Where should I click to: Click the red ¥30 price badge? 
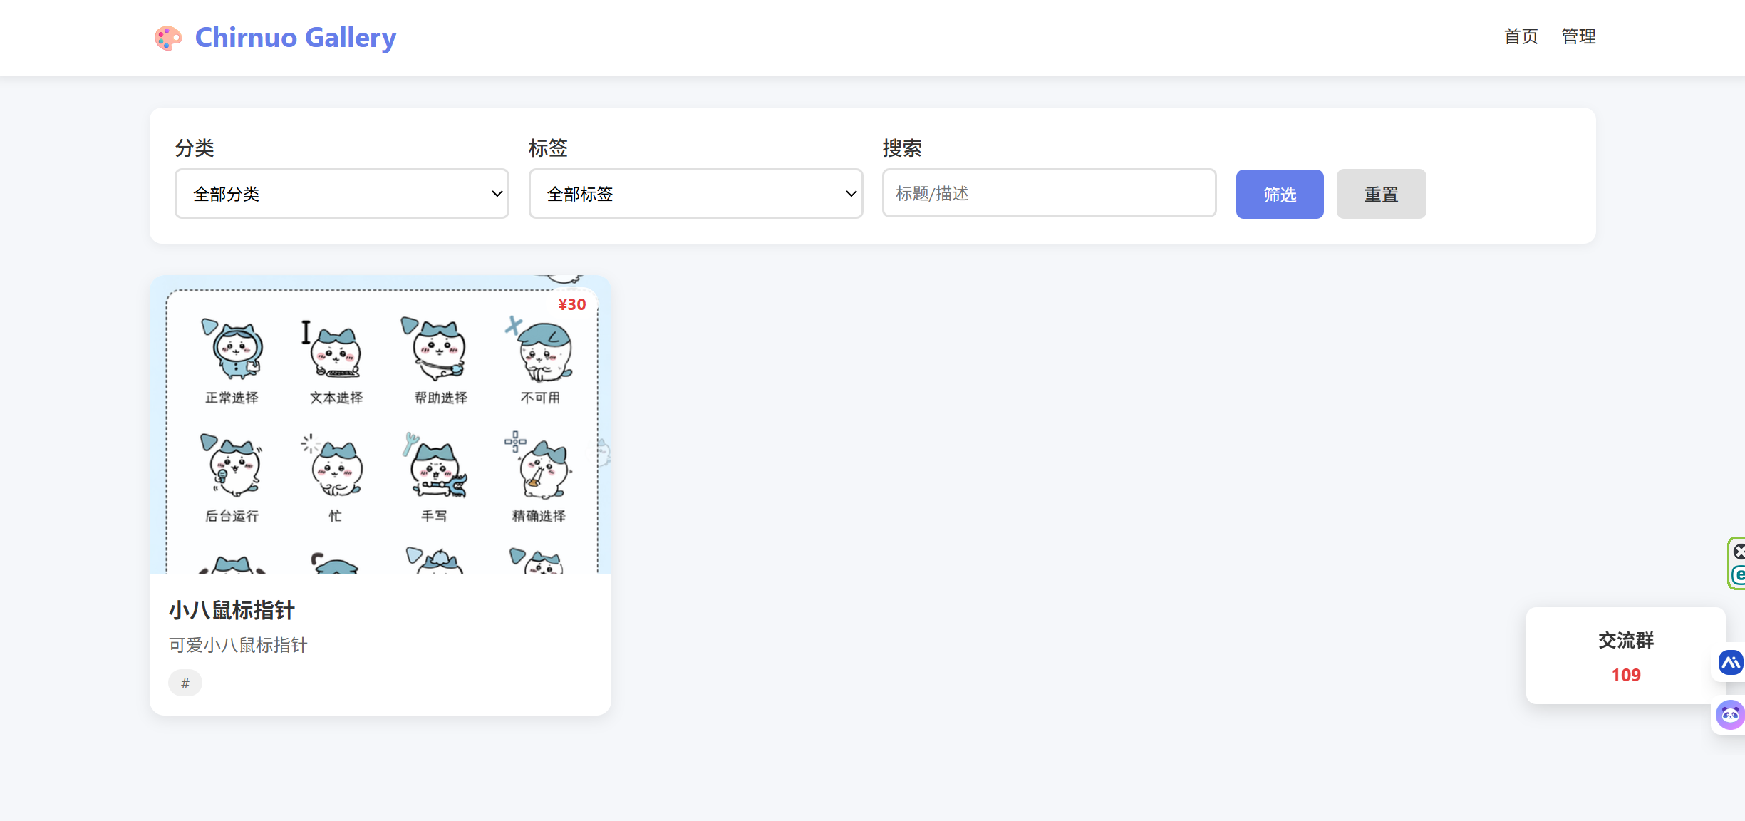click(571, 304)
